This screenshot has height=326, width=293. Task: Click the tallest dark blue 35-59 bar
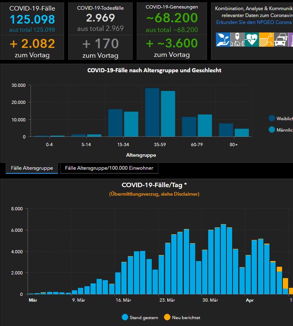pos(152,112)
